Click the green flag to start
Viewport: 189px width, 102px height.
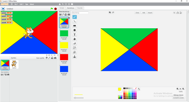click(x=52, y=9)
